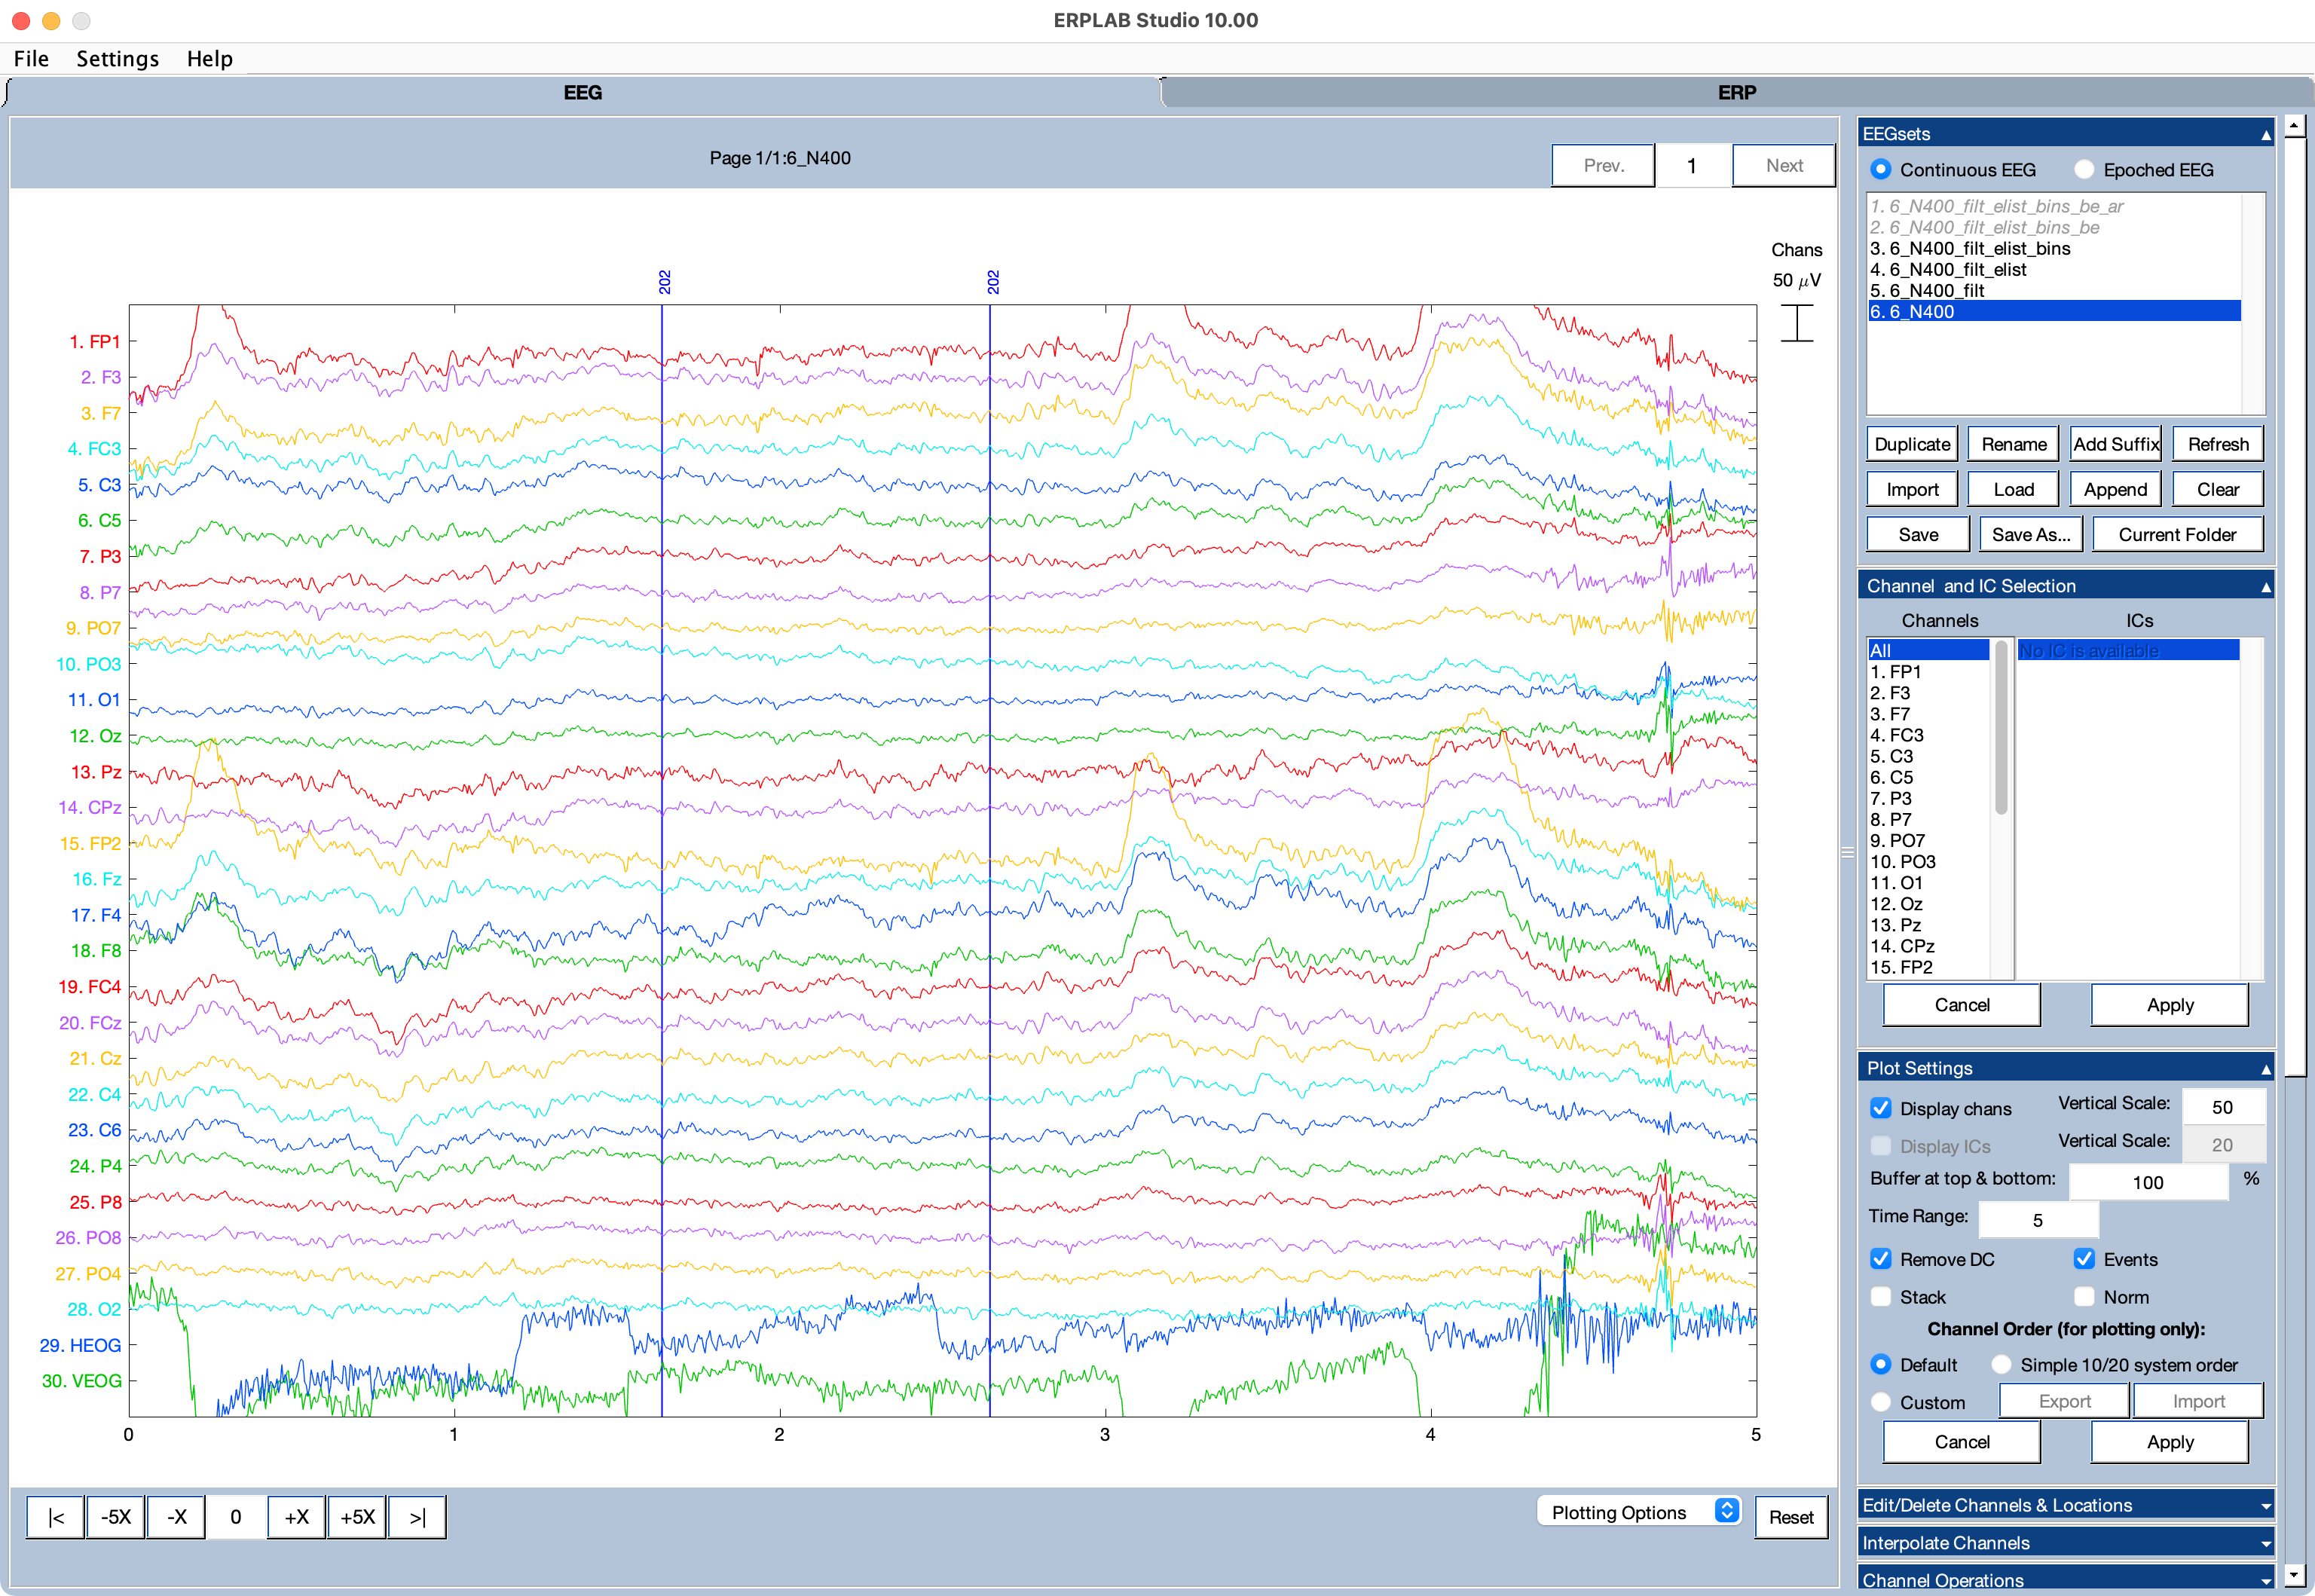Open the File menu
The height and width of the screenshot is (1596, 2315).
click(x=32, y=58)
